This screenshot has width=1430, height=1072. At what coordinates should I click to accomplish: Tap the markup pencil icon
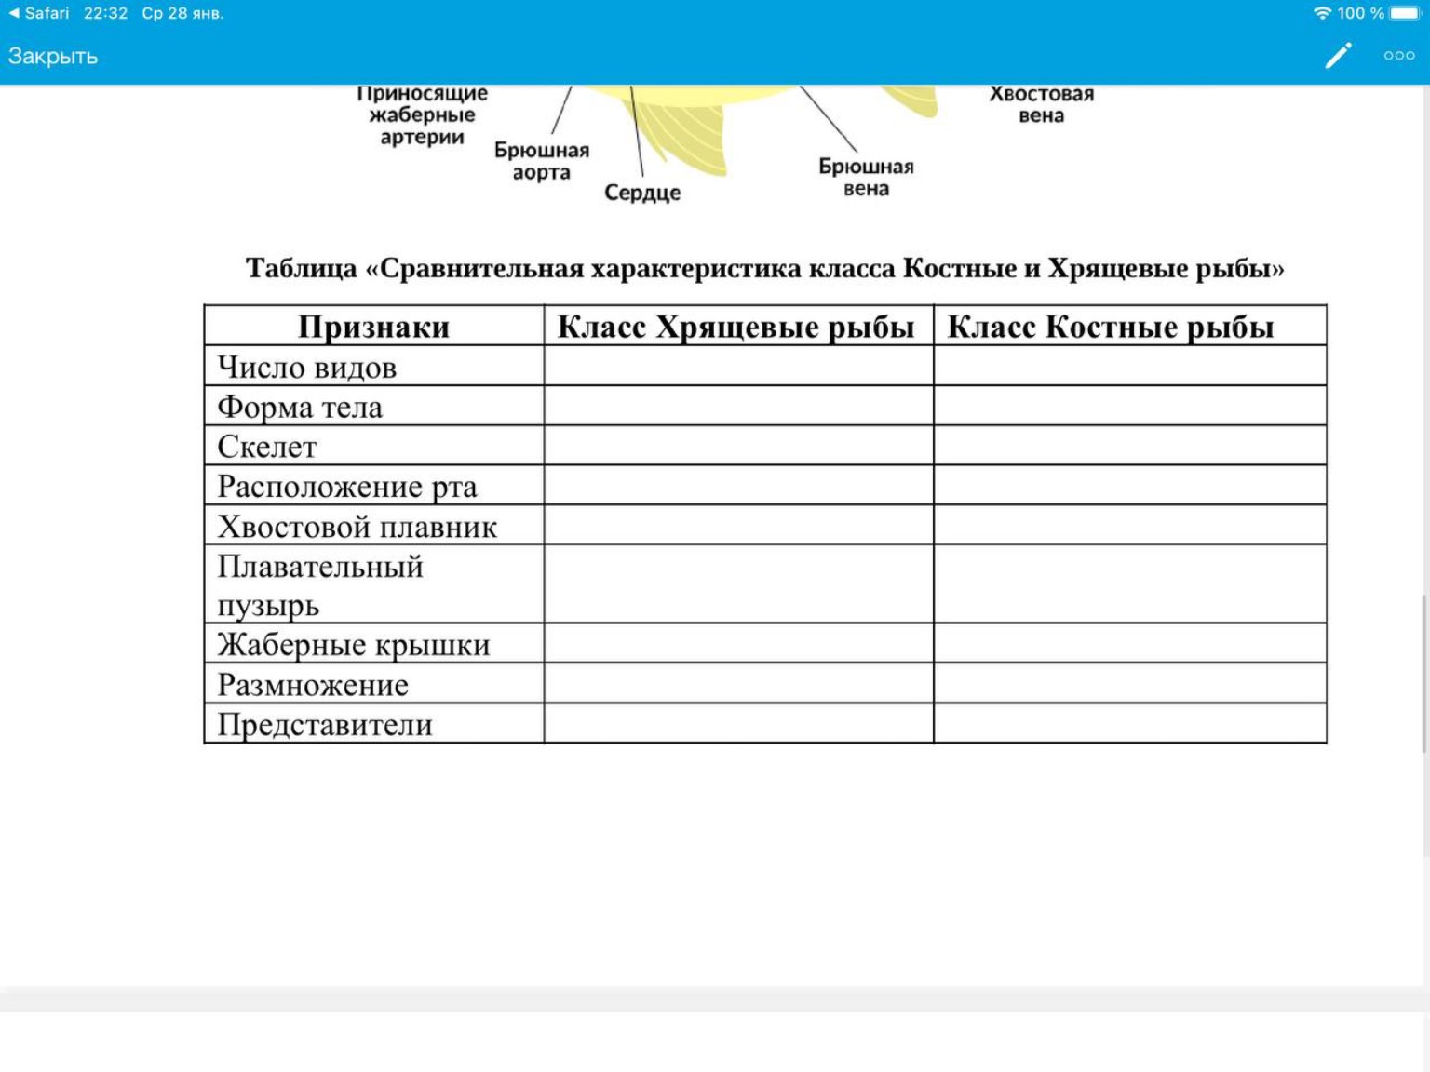click(1338, 56)
